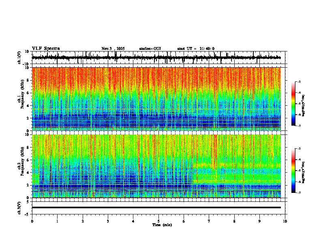
Task: Click the "Time (min)" axis label
Action: [162, 225]
